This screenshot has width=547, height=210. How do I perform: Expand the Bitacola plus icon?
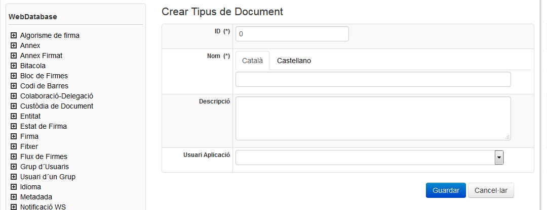[14, 66]
